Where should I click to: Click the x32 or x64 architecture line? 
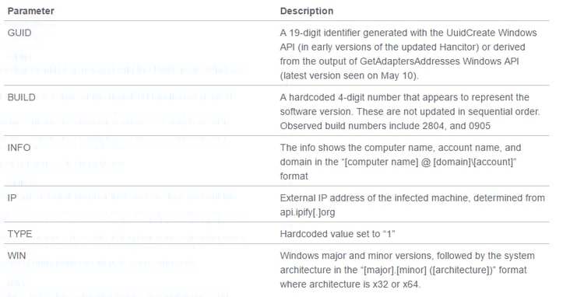click(x=350, y=285)
